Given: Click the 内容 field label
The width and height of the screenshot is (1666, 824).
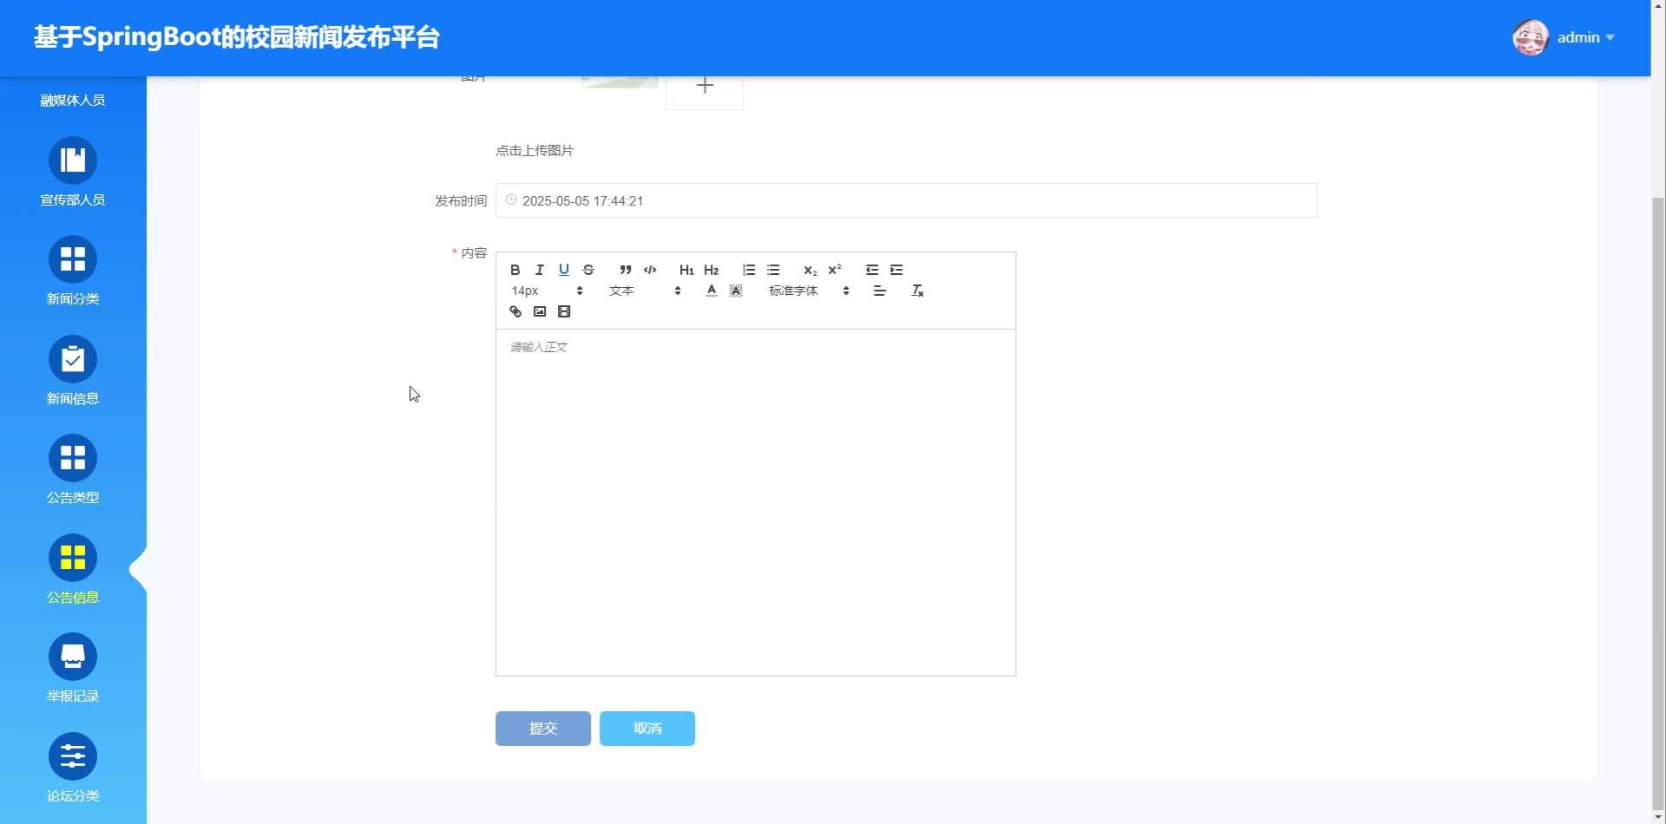Looking at the screenshot, I should coord(474,252).
